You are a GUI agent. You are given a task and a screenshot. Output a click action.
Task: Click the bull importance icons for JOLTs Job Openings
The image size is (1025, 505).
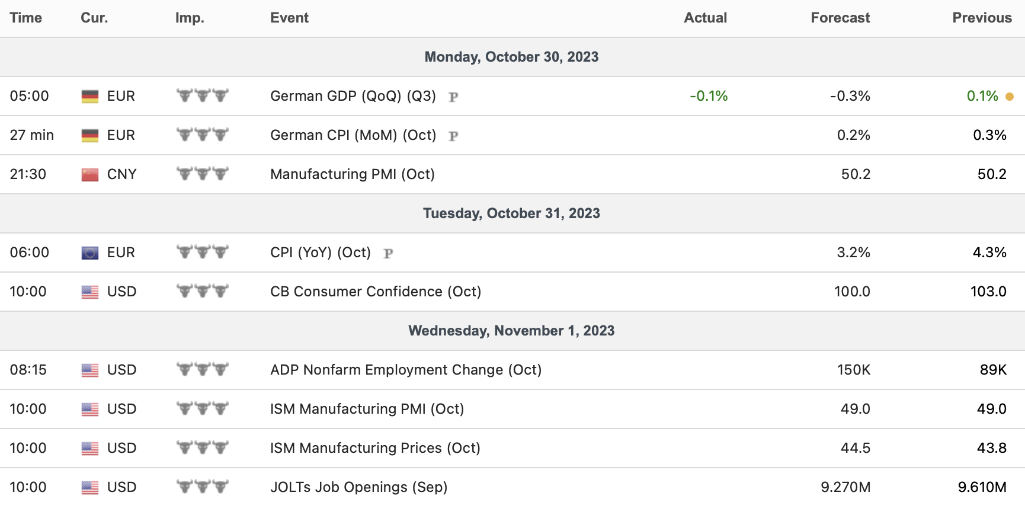click(202, 487)
